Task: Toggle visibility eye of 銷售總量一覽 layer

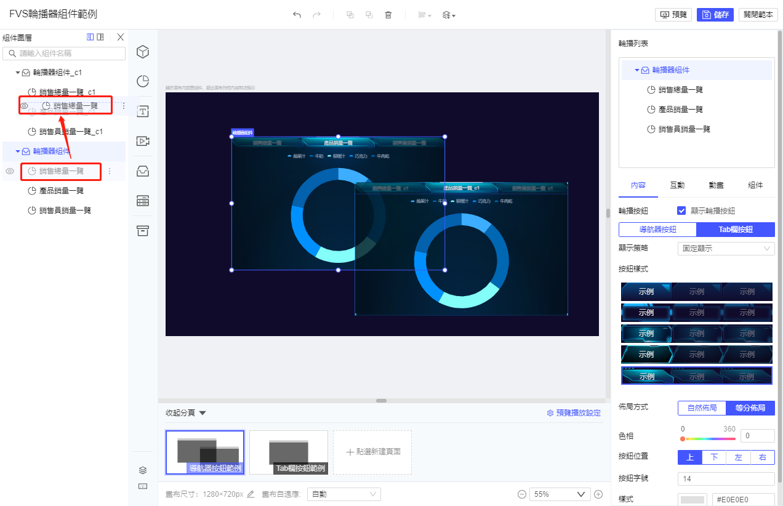Action: pyautogui.click(x=10, y=171)
